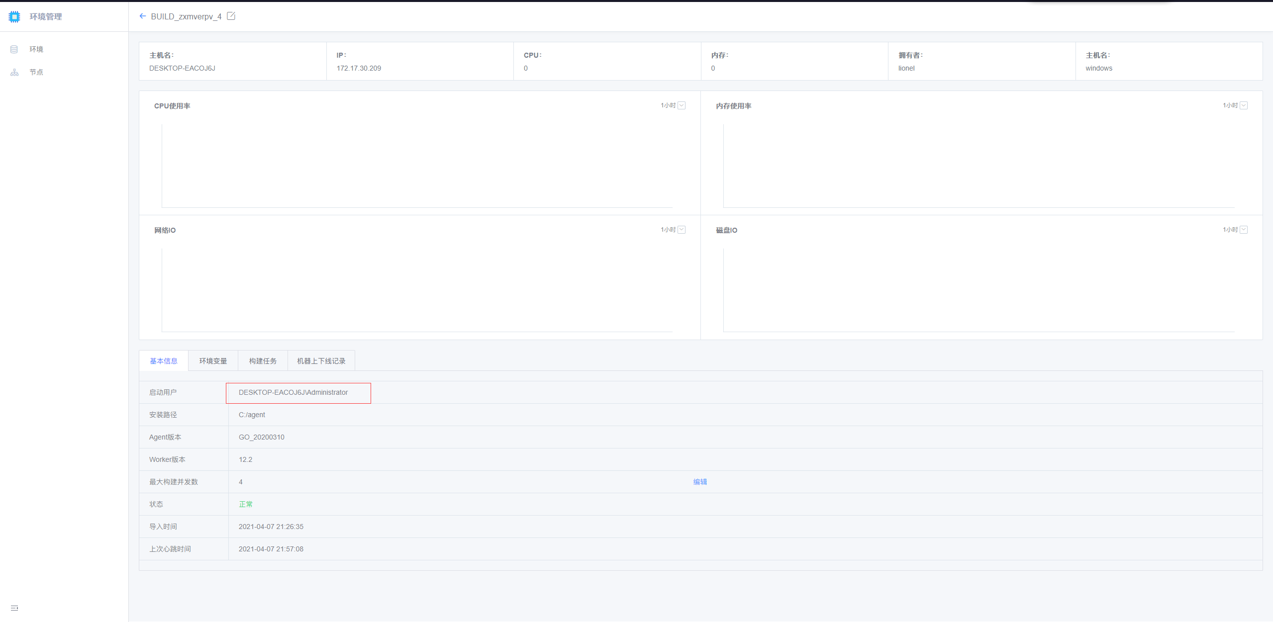The height and width of the screenshot is (622, 1273).
Task: Click the status value 正常
Action: coord(245,504)
